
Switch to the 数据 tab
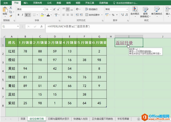pyautogui.click(x=59, y=3)
